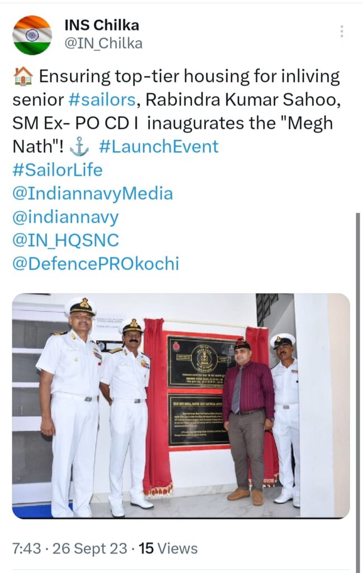
Task: Open the #LaunchEvent hashtag
Action: click(x=158, y=147)
